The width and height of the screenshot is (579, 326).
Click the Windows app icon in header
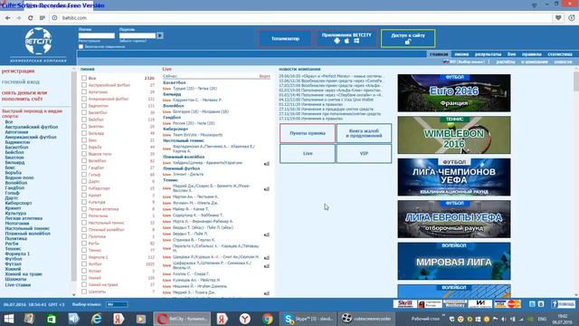pyautogui.click(x=356, y=41)
